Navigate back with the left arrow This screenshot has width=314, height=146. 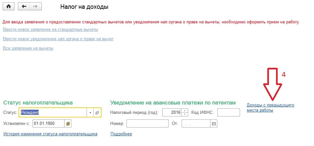click(x=24, y=6)
